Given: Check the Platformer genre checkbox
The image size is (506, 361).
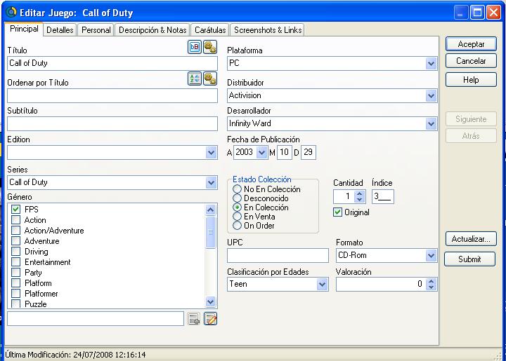Looking at the screenshot, I should pos(15,294).
